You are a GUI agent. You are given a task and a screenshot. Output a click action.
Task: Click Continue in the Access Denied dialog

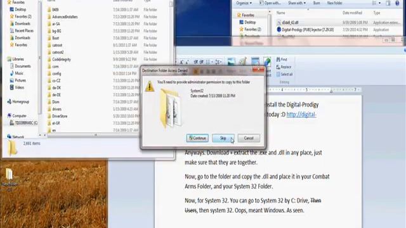[x=197, y=138]
